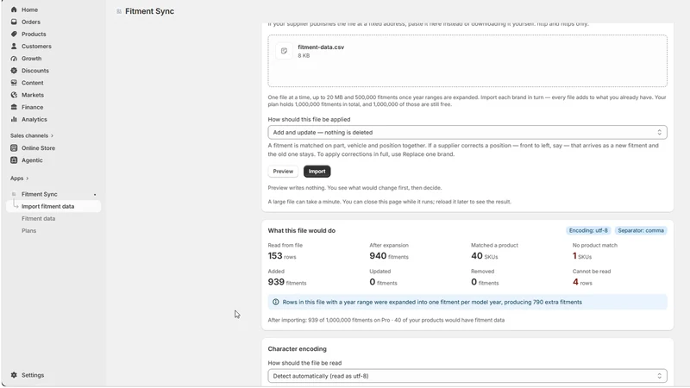
Task: Click the 'Separator: comma' badge
Action: point(641,230)
